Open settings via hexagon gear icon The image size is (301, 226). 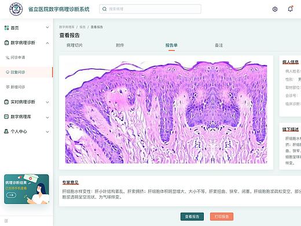point(275,9)
